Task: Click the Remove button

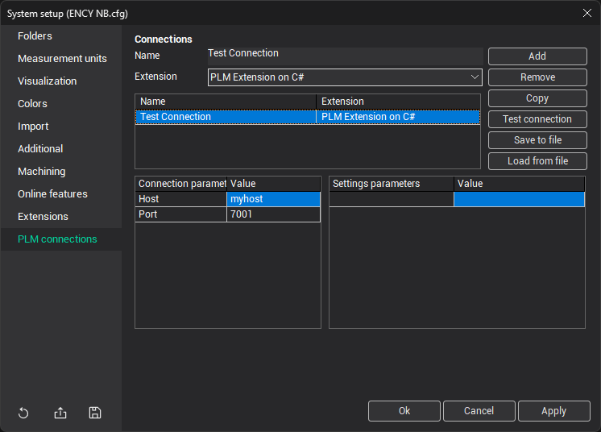Action: 537,77
